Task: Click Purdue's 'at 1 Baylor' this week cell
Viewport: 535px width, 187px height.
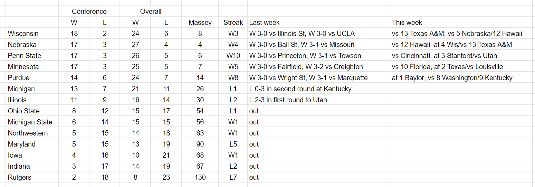Action: point(462,78)
